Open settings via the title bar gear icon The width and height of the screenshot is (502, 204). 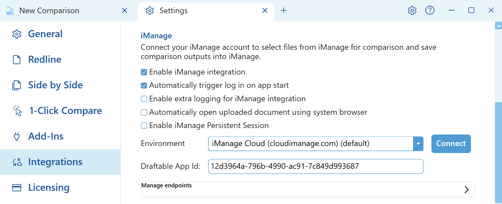(x=412, y=10)
